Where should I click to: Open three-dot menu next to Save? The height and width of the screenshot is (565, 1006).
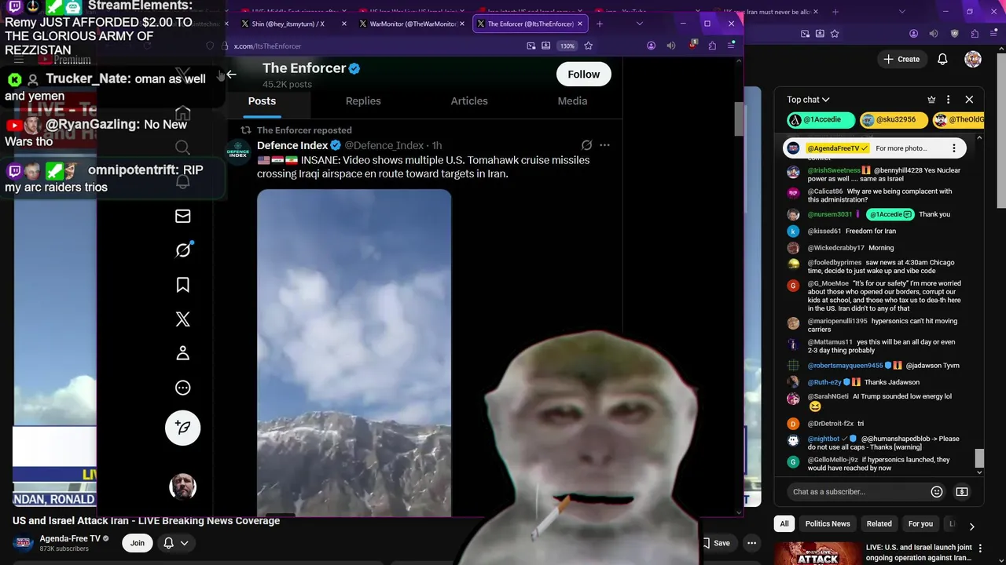click(x=751, y=543)
